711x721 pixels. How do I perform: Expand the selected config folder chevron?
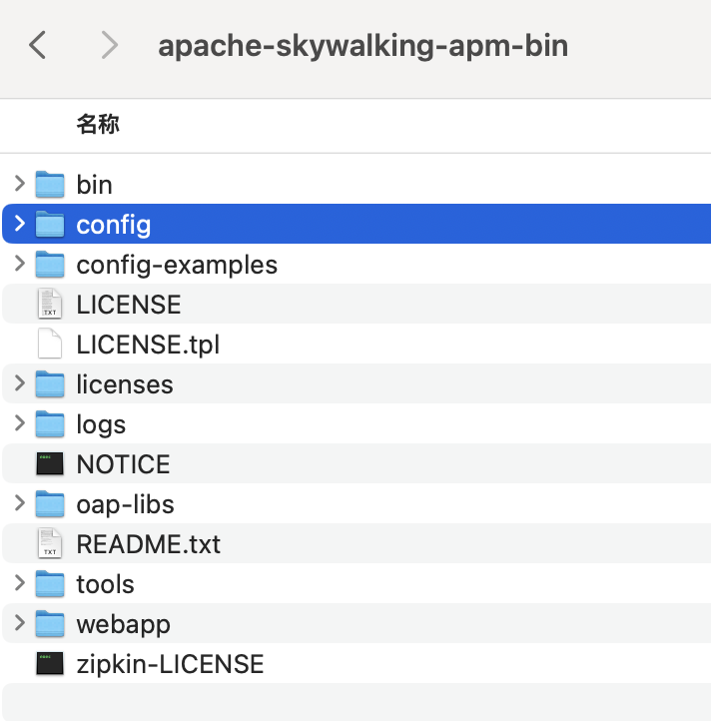pyautogui.click(x=19, y=224)
